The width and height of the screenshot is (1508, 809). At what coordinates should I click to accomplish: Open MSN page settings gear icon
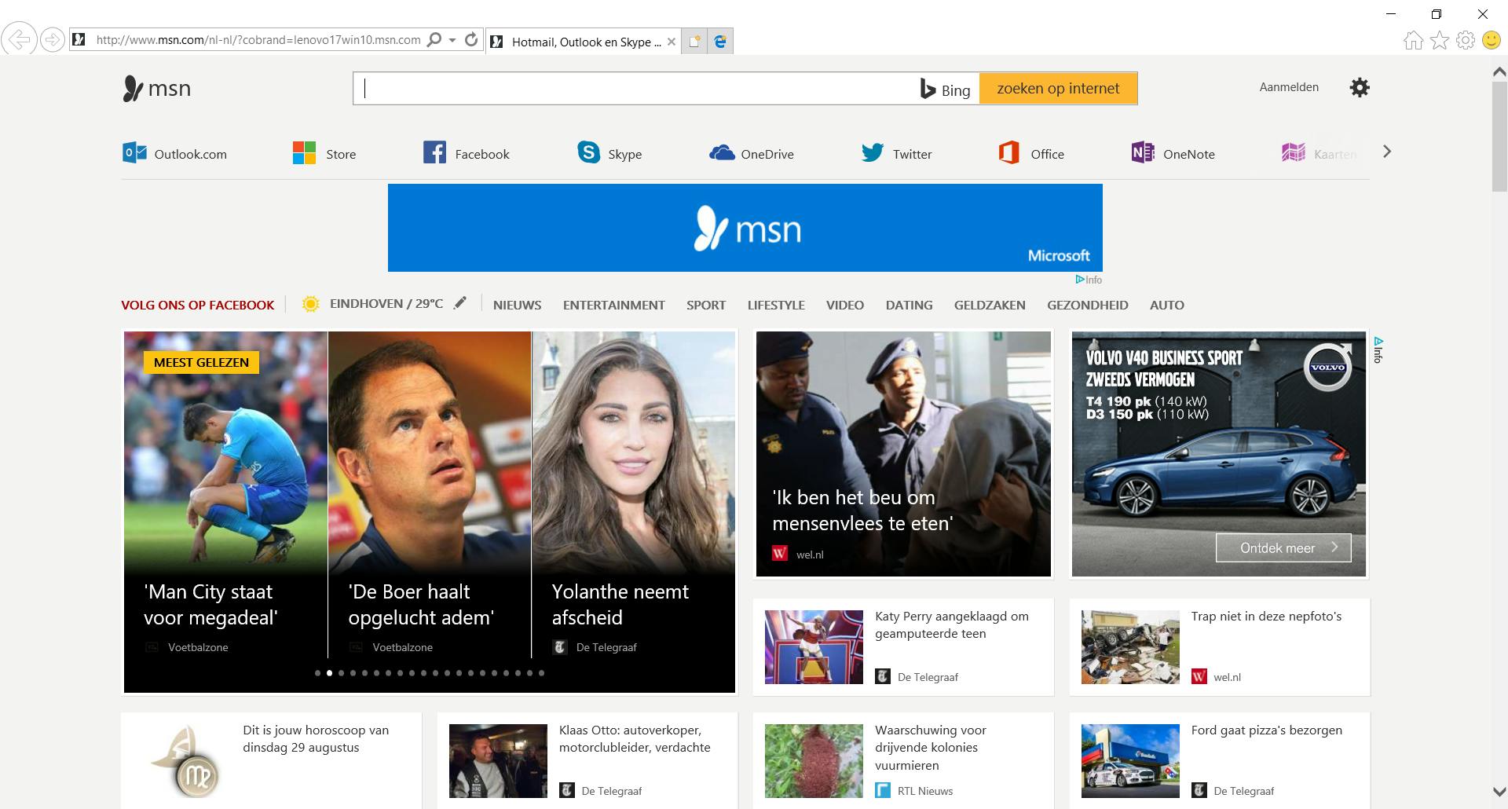1360,87
